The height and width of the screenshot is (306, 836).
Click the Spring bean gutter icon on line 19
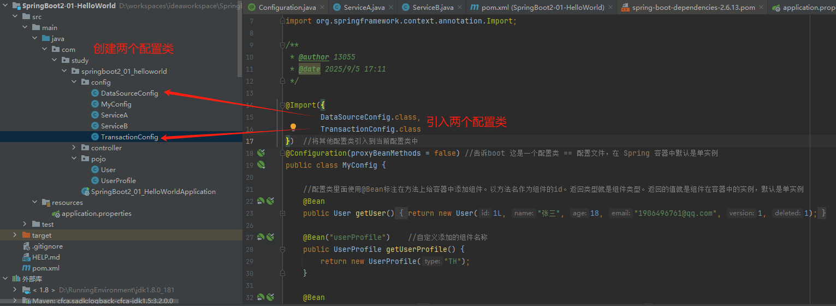[261, 164]
